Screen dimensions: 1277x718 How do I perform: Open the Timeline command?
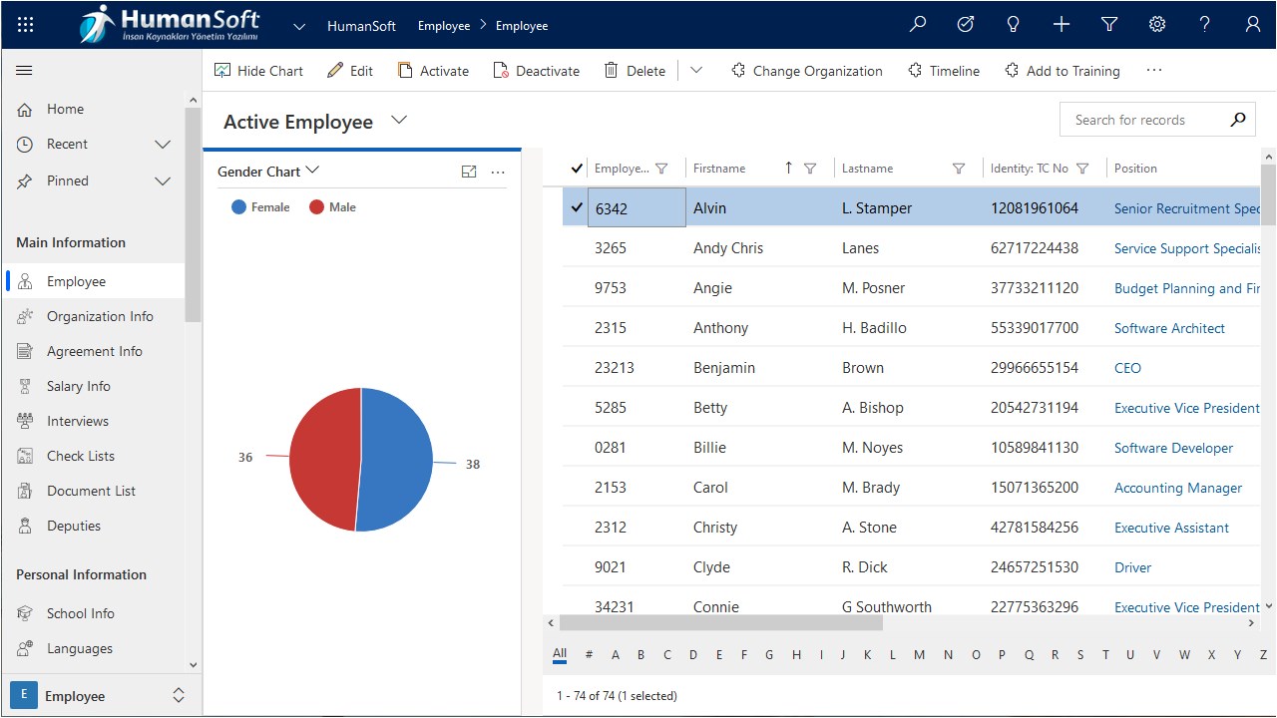click(x=943, y=71)
